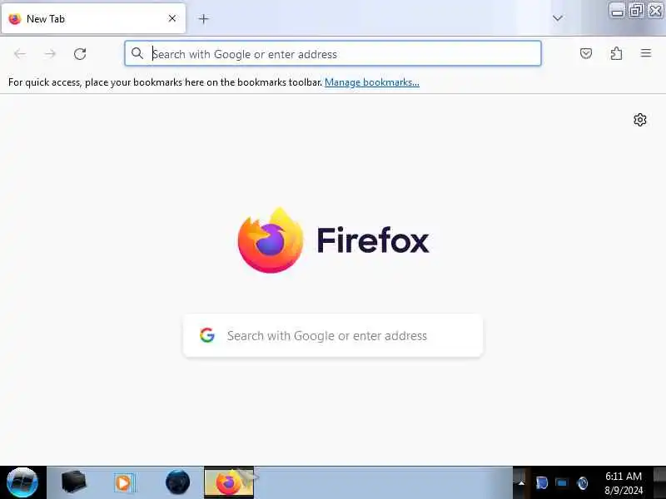Open the Windows Start menu
The width and height of the screenshot is (666, 499).
click(x=22, y=482)
